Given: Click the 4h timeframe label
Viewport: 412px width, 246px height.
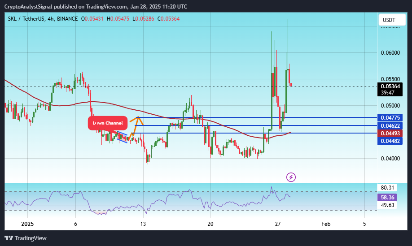Looking at the screenshot, I should pos(51,19).
